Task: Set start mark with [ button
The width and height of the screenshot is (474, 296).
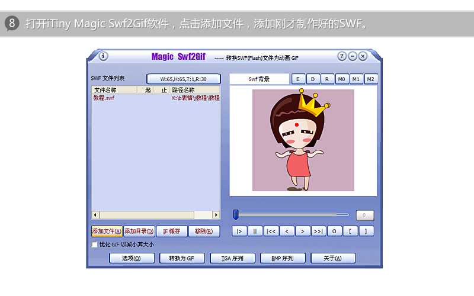Action: [350, 231]
